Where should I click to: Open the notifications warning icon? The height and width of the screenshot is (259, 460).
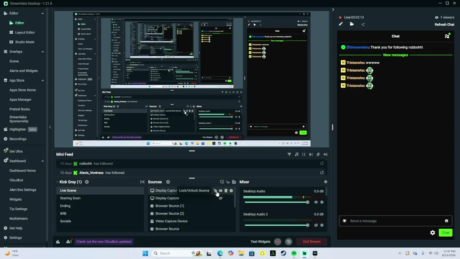click(69, 242)
